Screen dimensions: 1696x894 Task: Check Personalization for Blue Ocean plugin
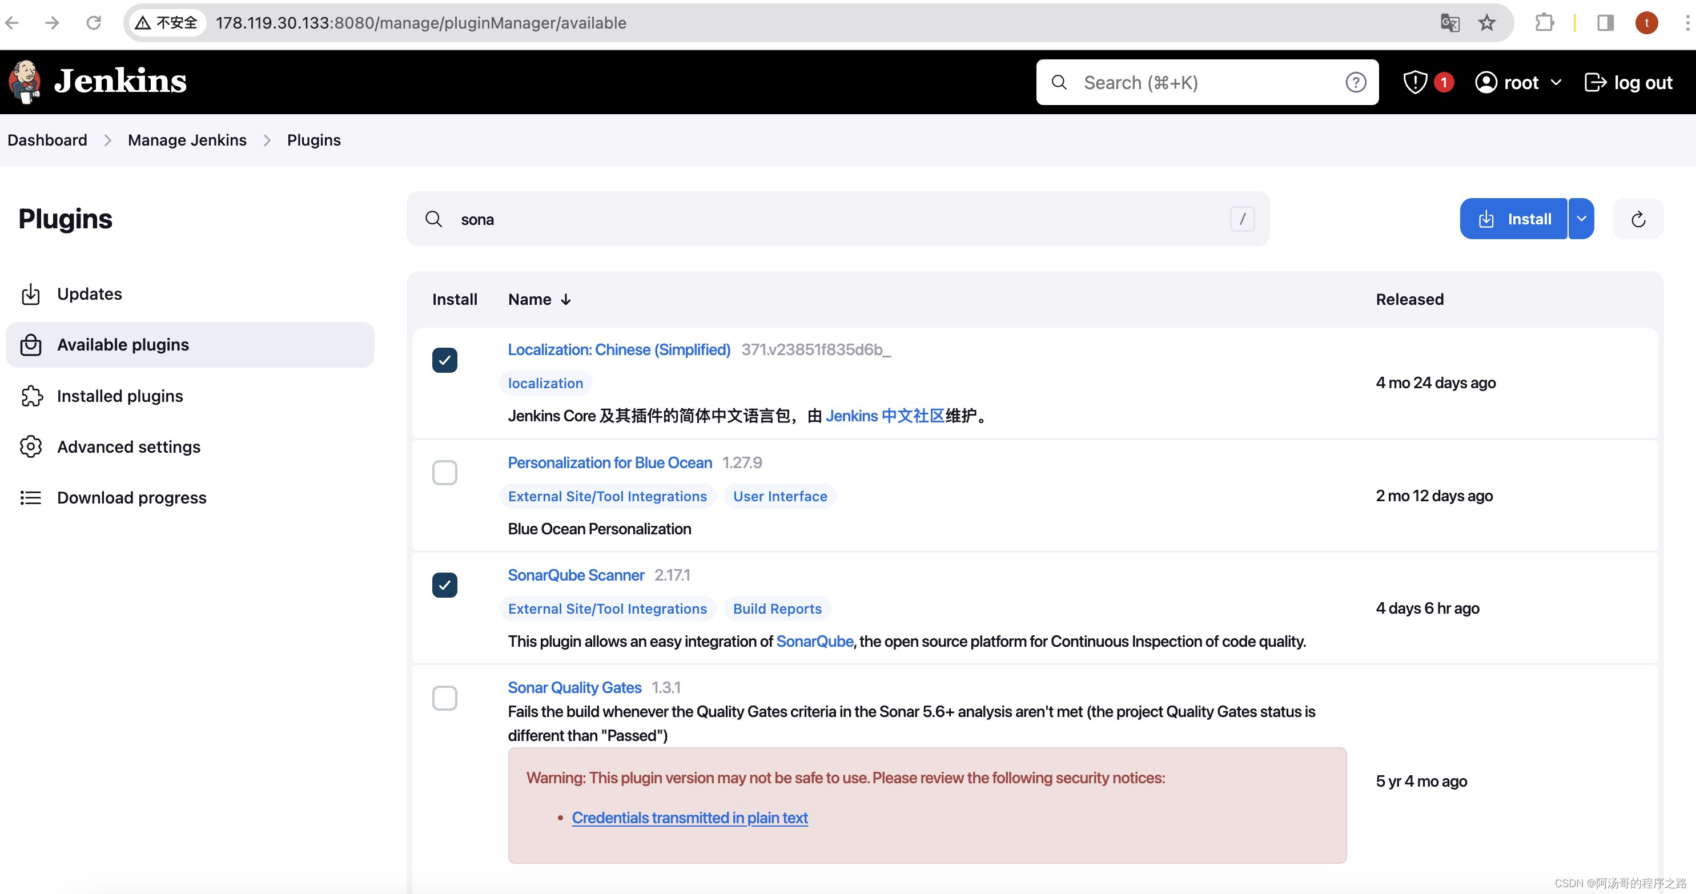tap(444, 473)
